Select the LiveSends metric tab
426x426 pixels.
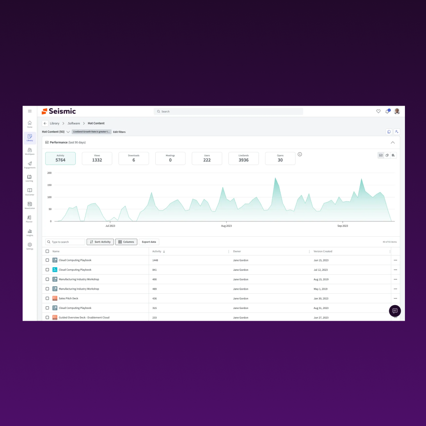point(243,158)
